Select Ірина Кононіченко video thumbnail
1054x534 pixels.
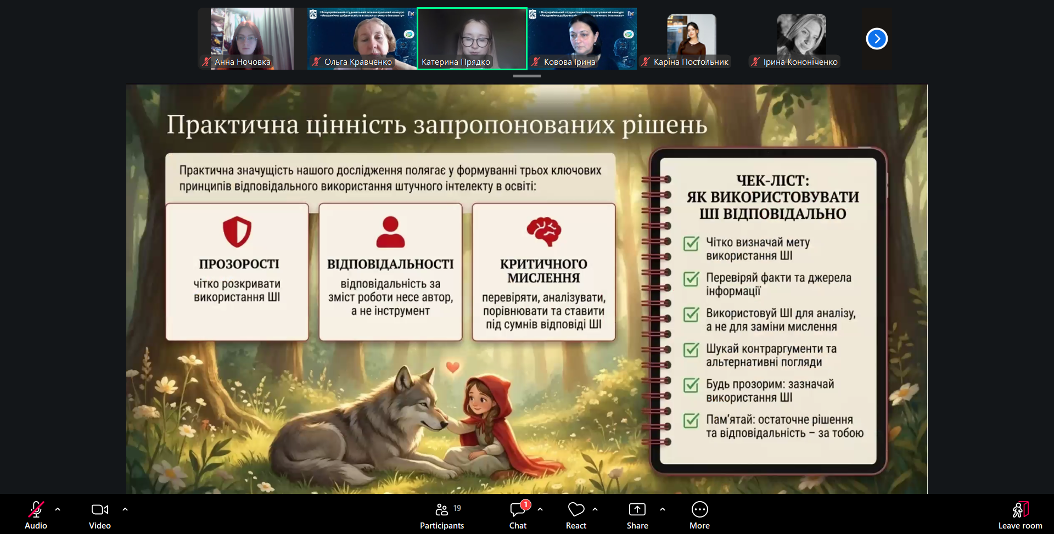click(x=801, y=38)
